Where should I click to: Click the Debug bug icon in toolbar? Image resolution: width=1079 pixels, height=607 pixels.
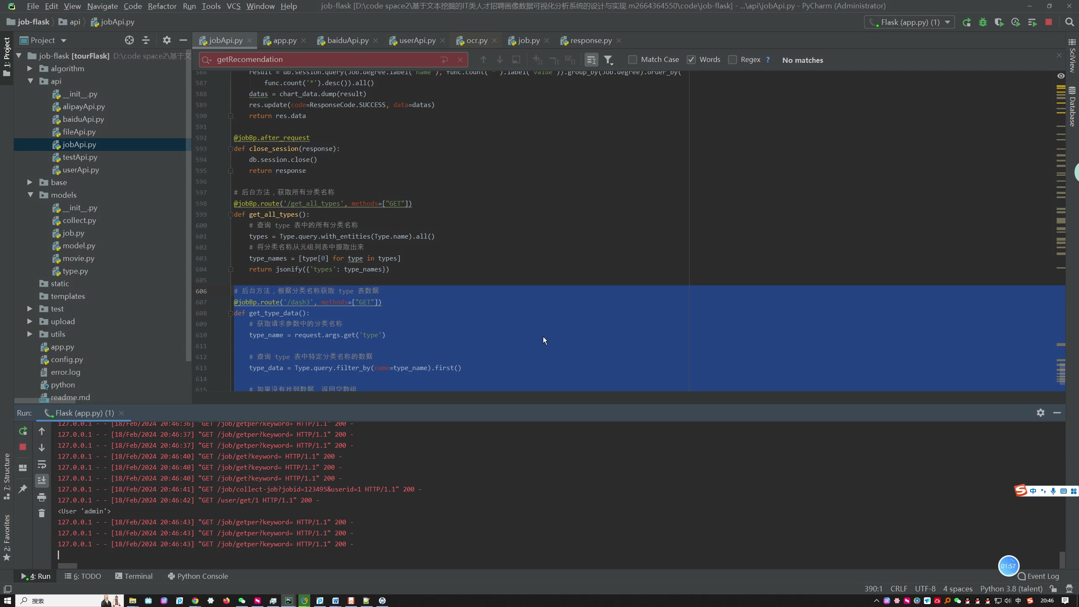(982, 22)
